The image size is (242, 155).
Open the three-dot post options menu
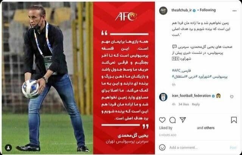click(x=234, y=11)
